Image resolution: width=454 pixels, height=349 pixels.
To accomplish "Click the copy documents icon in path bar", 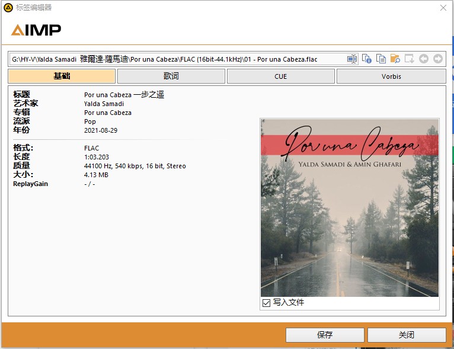I will (x=381, y=59).
